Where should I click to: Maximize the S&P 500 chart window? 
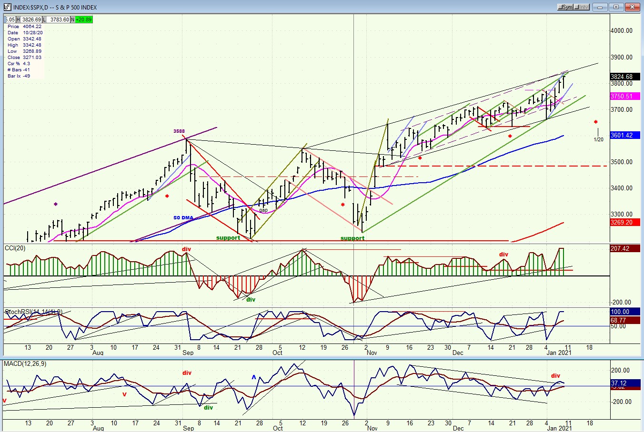[x=616, y=7]
